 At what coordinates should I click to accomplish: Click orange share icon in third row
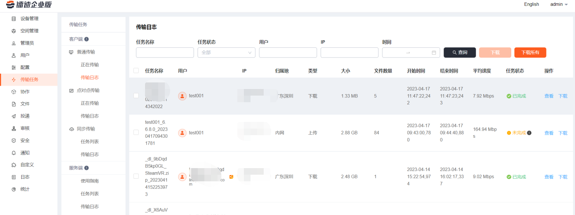(x=231, y=177)
